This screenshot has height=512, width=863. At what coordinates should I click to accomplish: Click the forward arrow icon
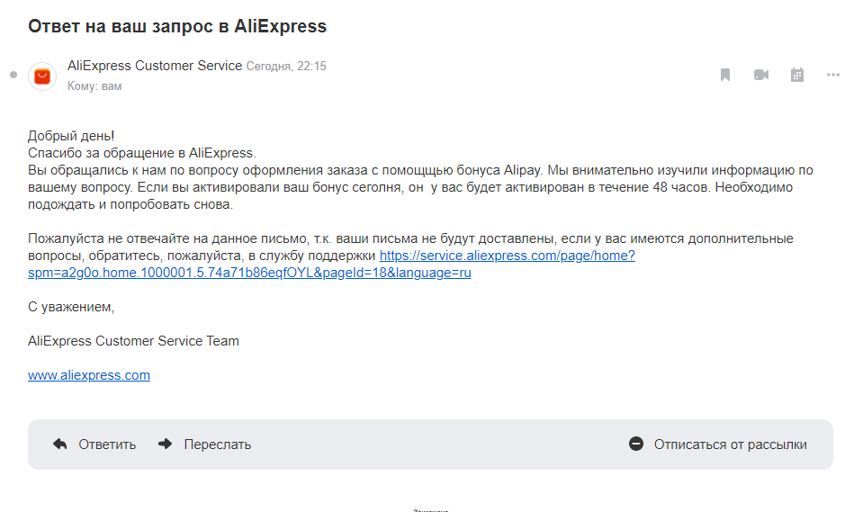pyautogui.click(x=165, y=444)
